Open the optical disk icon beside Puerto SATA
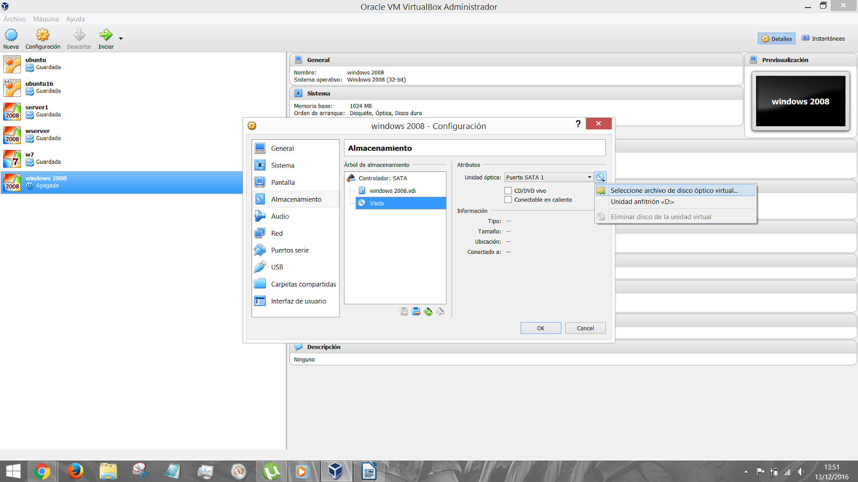Image resolution: width=858 pixels, height=482 pixels. (601, 177)
